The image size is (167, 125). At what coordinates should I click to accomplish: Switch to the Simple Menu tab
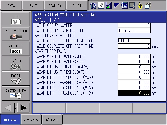pyautogui.click(x=31, y=120)
